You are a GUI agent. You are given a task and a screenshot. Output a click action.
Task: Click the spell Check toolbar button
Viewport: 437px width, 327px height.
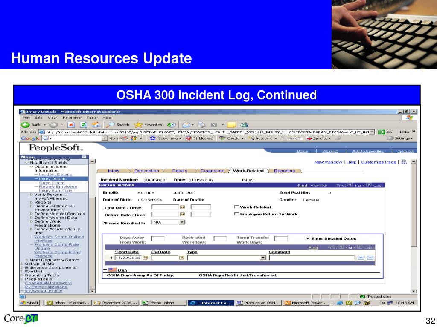229,138
